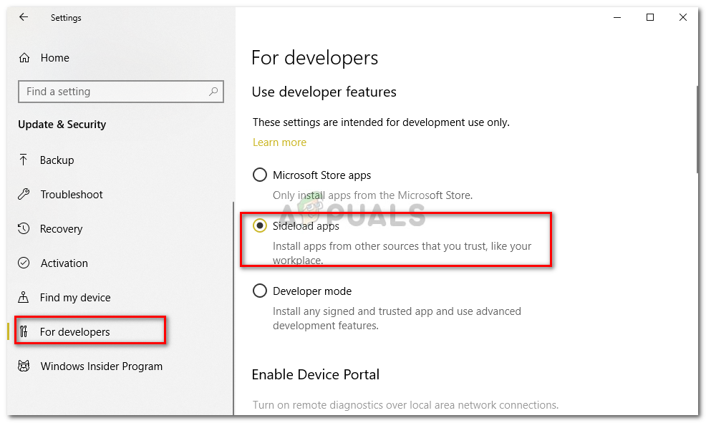Click the Backup upload arrow icon
Image resolution: width=706 pixels, height=423 pixels.
[x=24, y=160]
